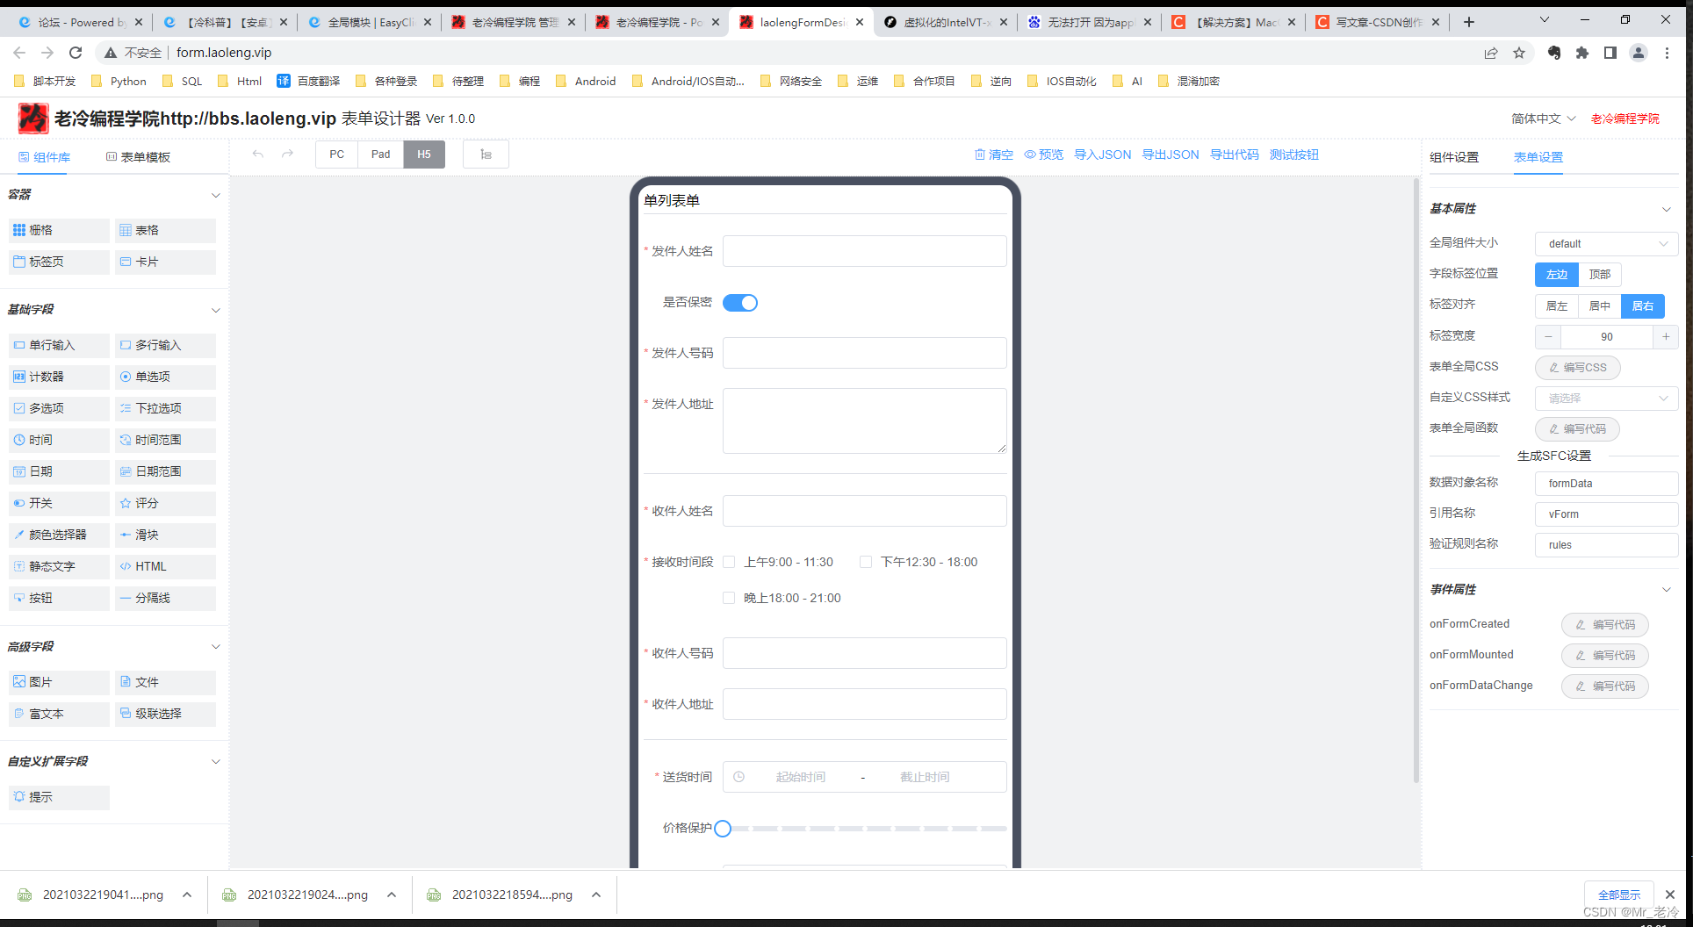Select the 颜色选择器 component

click(x=58, y=535)
